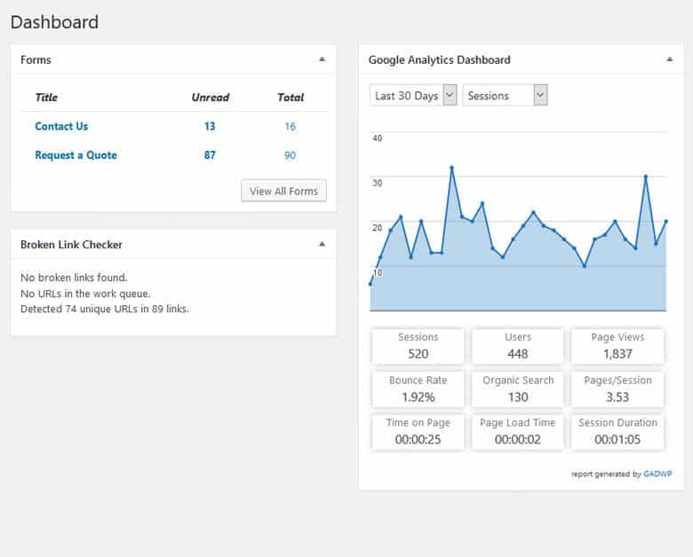Click the highest peak point on the sessions chart
This screenshot has width=693, height=557.
[x=451, y=168]
